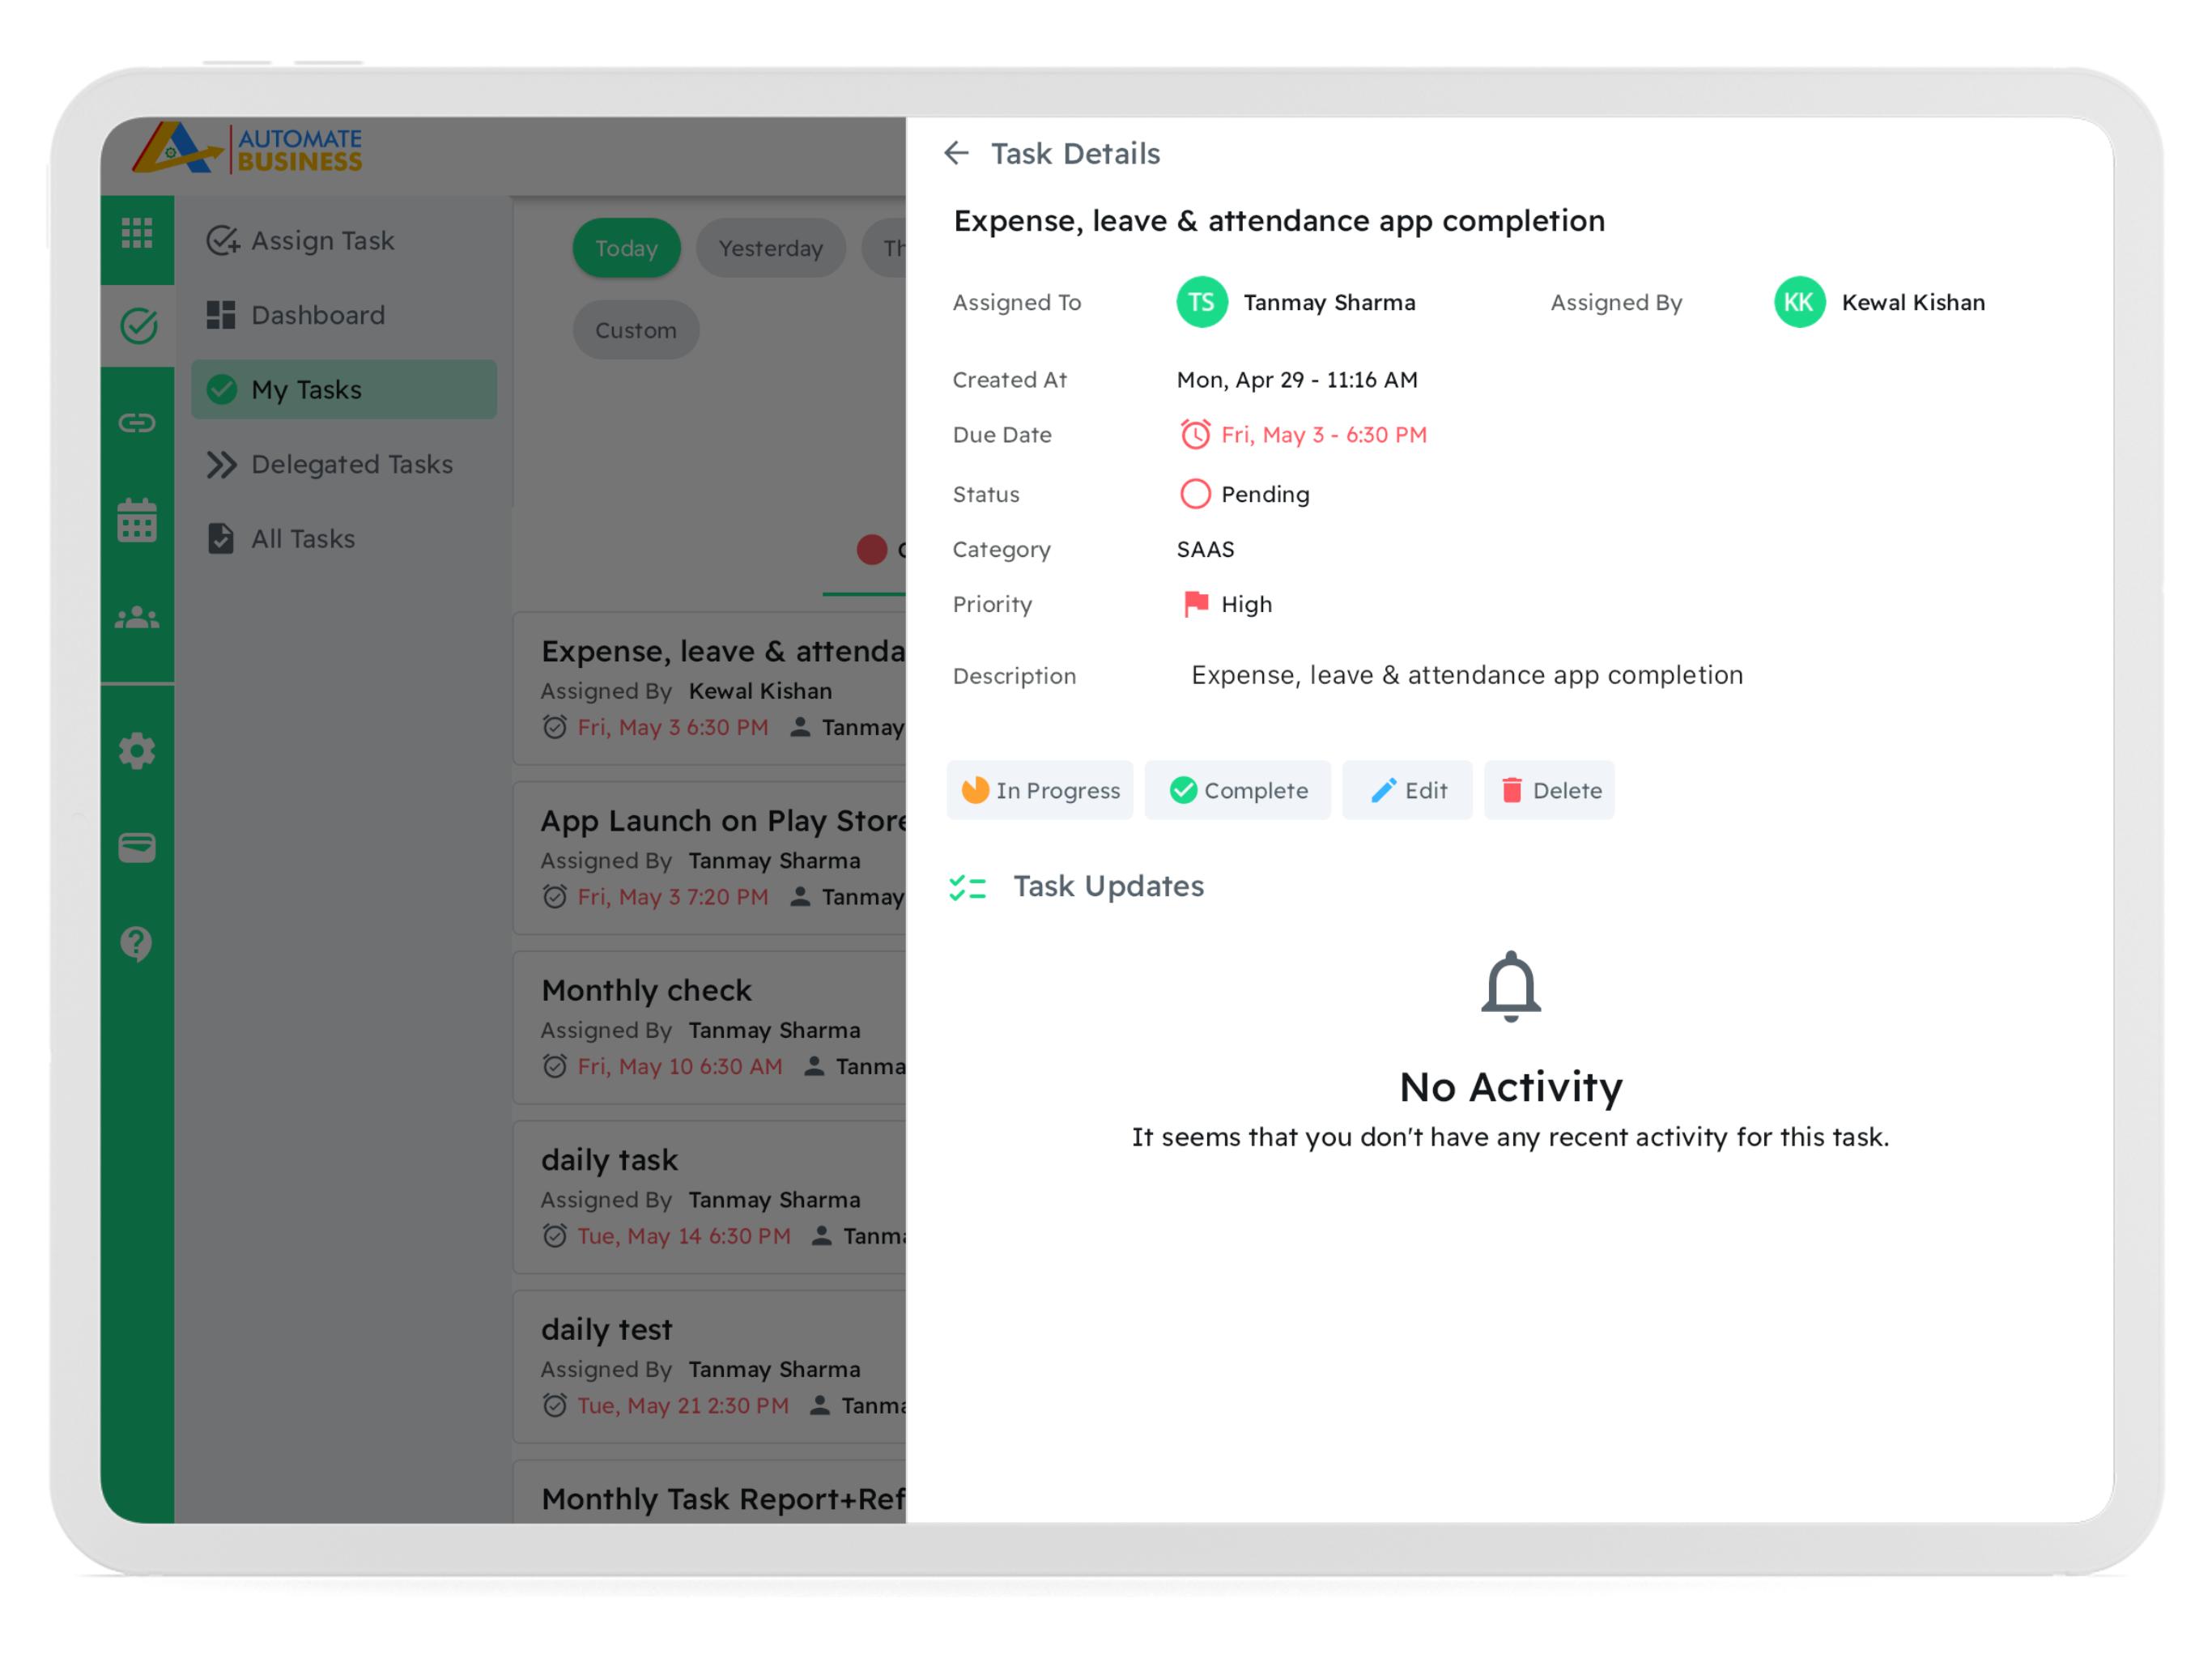Delete this task
The image size is (2212, 1658).
click(1549, 790)
